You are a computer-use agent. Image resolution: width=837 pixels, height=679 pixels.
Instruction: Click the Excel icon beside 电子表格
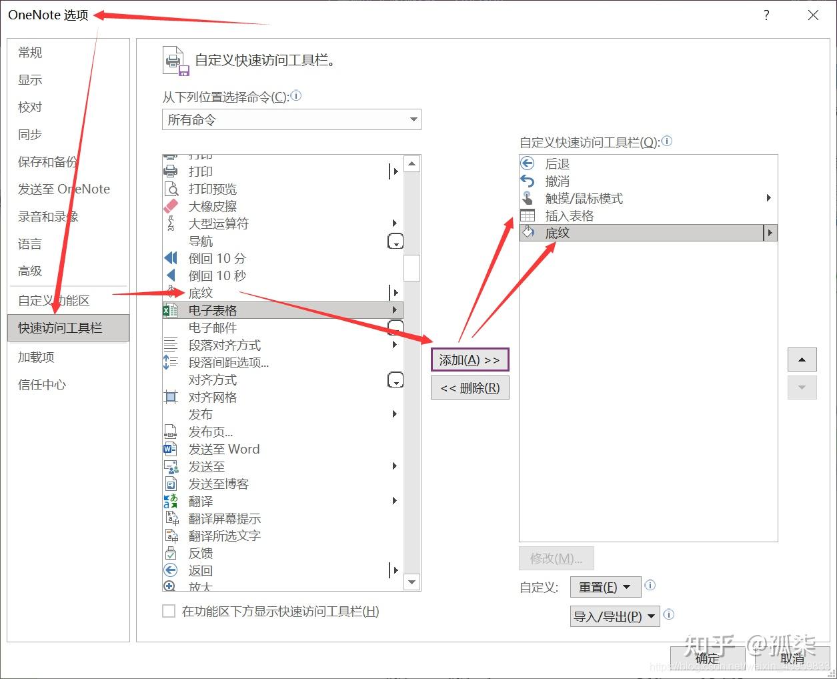(x=171, y=310)
